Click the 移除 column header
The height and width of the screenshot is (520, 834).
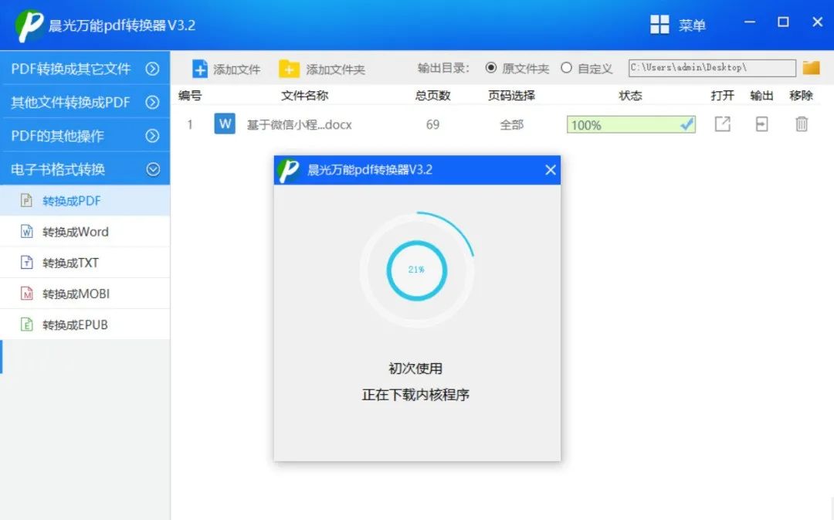click(801, 95)
